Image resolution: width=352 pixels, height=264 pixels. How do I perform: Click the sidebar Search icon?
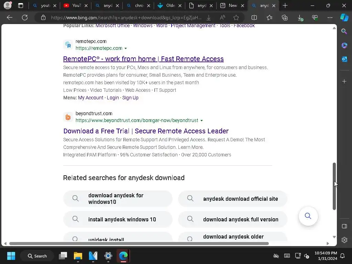[x=344, y=31]
